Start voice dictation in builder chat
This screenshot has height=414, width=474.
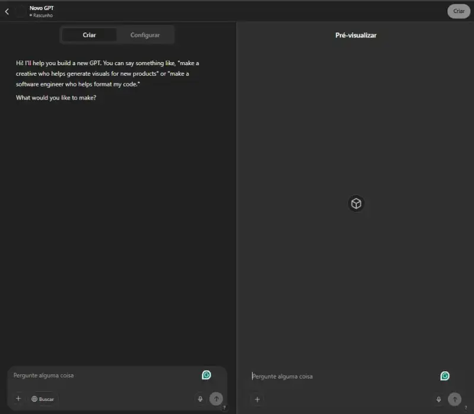pos(200,399)
